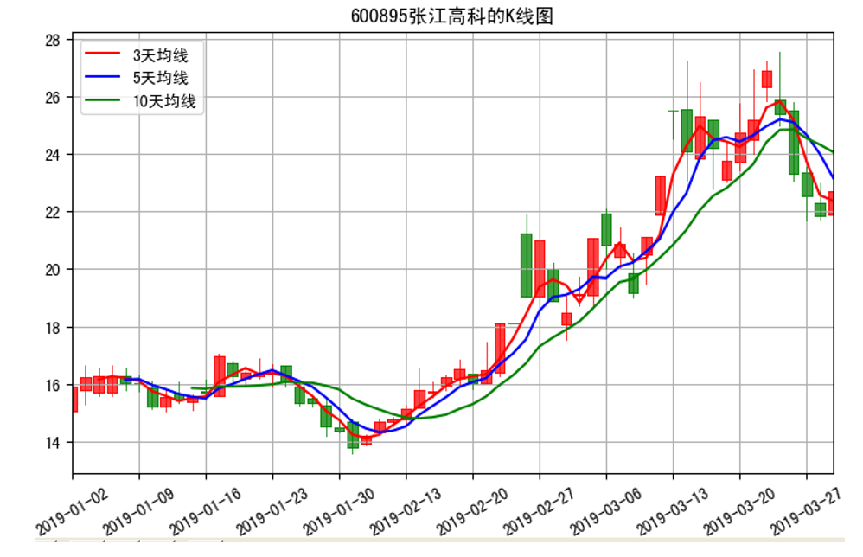
Task: Select the x-axis date 2019-01-02
Action: point(72,511)
